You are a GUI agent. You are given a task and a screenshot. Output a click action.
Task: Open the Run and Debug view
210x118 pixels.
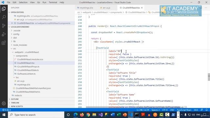4,34
